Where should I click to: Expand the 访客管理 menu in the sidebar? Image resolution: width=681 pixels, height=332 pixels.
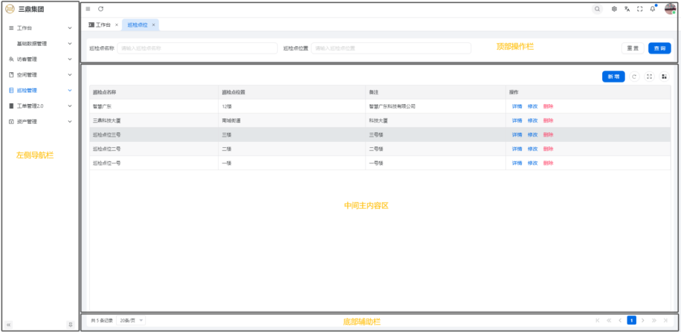(40, 59)
